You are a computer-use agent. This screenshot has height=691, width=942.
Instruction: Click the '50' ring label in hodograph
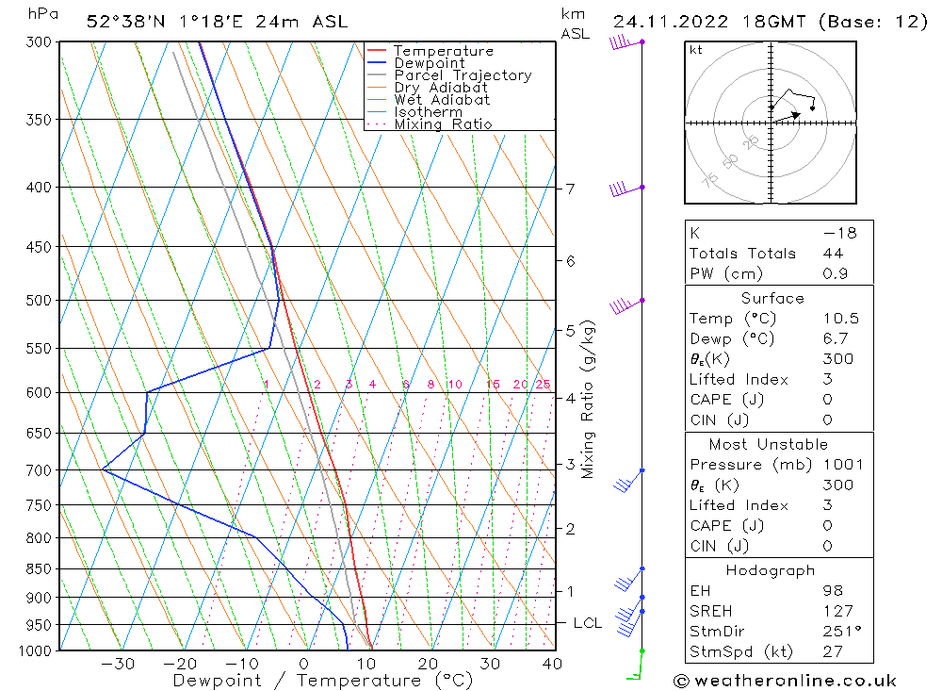[730, 161]
